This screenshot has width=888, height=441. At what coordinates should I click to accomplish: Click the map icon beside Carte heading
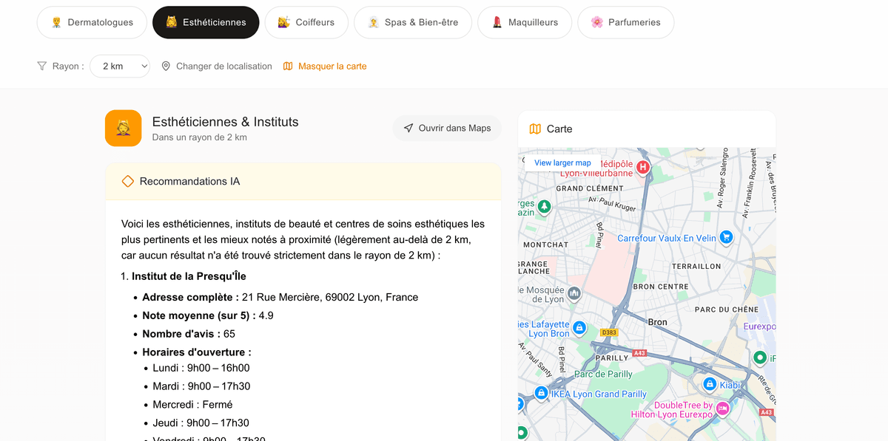point(534,129)
